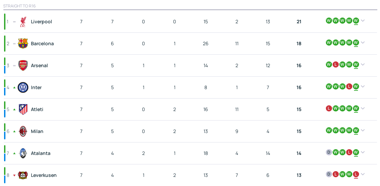Expand Leverkusen's row details chevron
Screen dimensions: 380x186
(x=363, y=174)
